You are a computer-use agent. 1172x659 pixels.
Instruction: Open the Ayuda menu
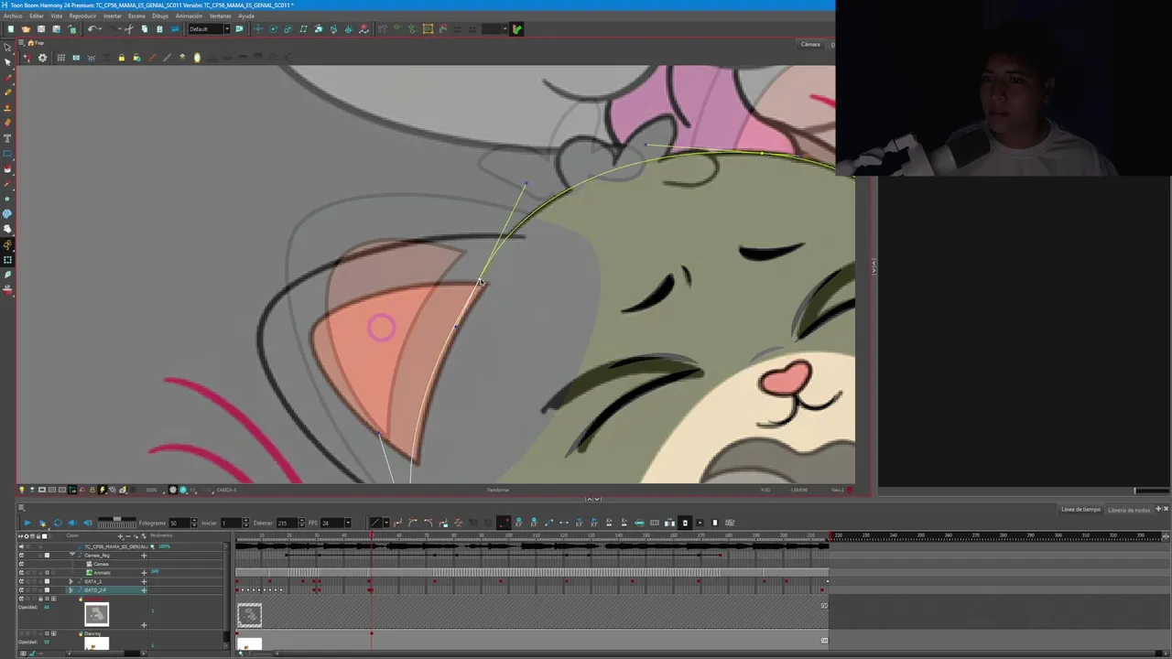(246, 16)
